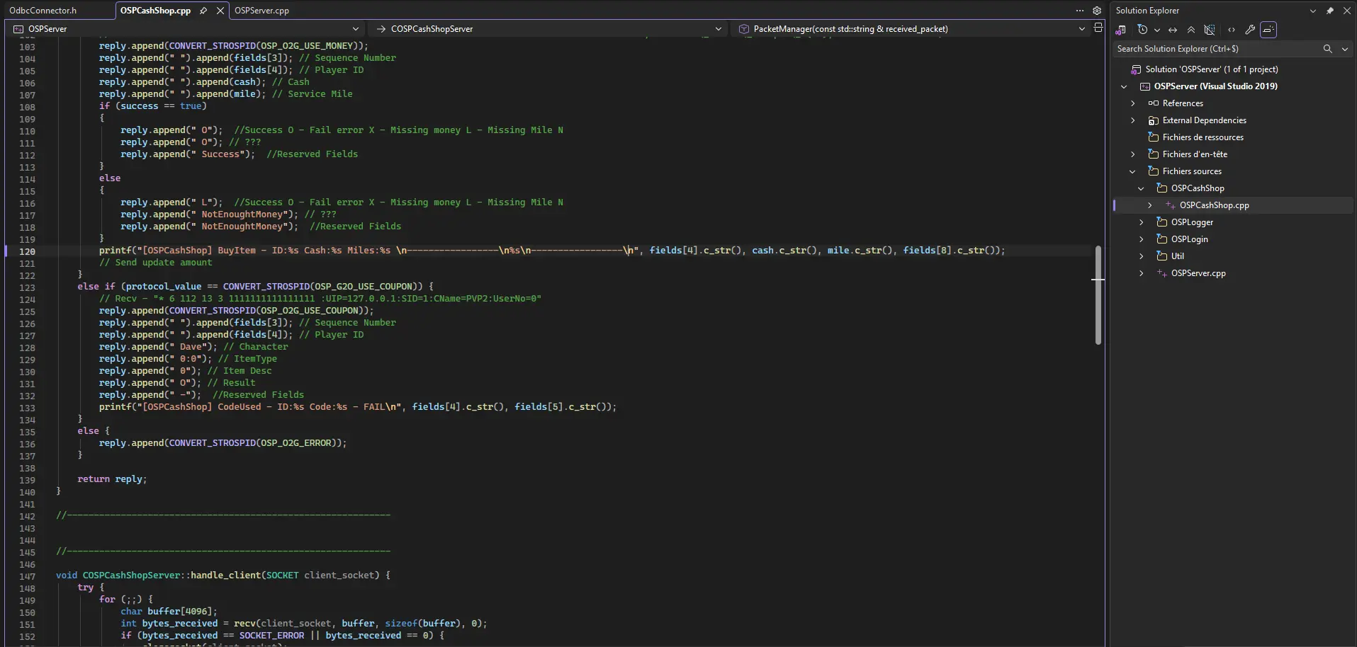The height and width of the screenshot is (647, 1357).
Task: Expand the OSPCashShop.cpp file node
Action: click(x=1149, y=205)
